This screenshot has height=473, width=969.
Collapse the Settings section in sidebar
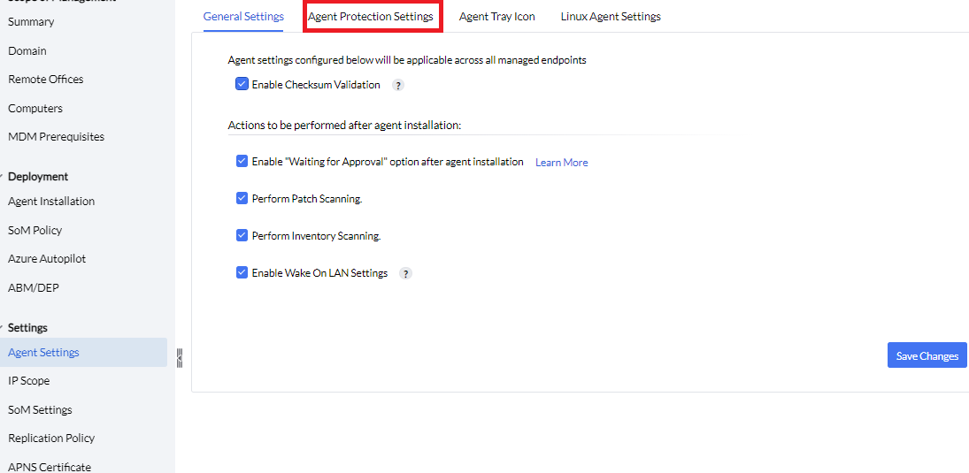click(x=3, y=328)
